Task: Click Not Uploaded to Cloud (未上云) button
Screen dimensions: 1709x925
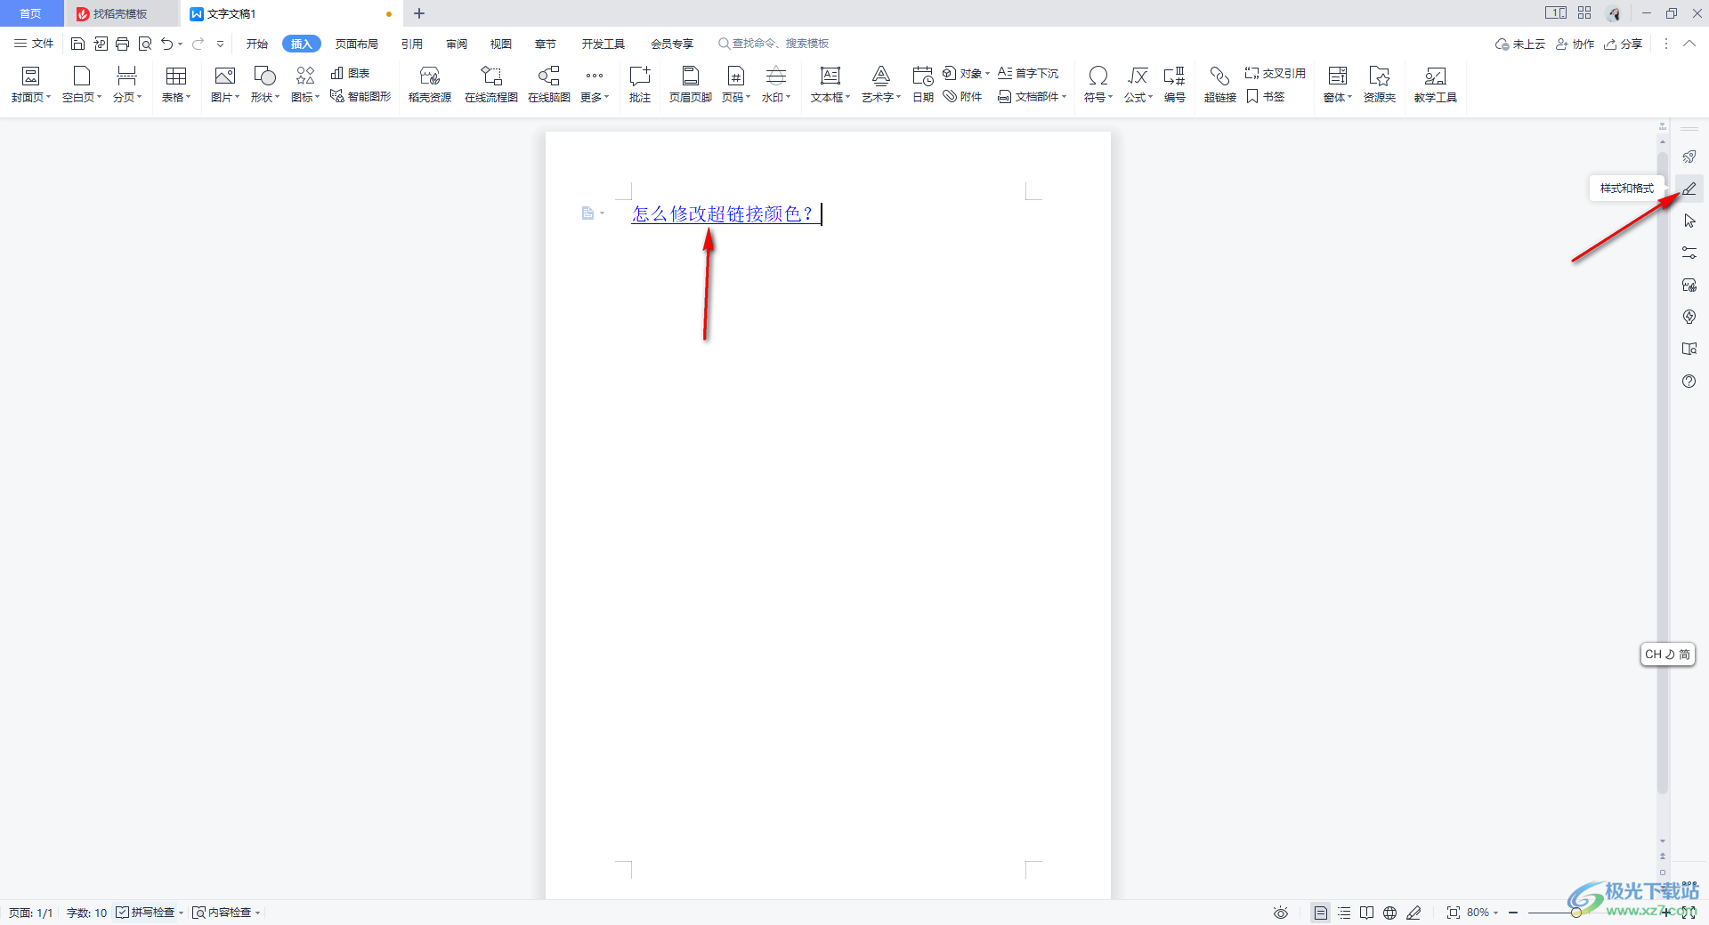Action: click(x=1520, y=44)
